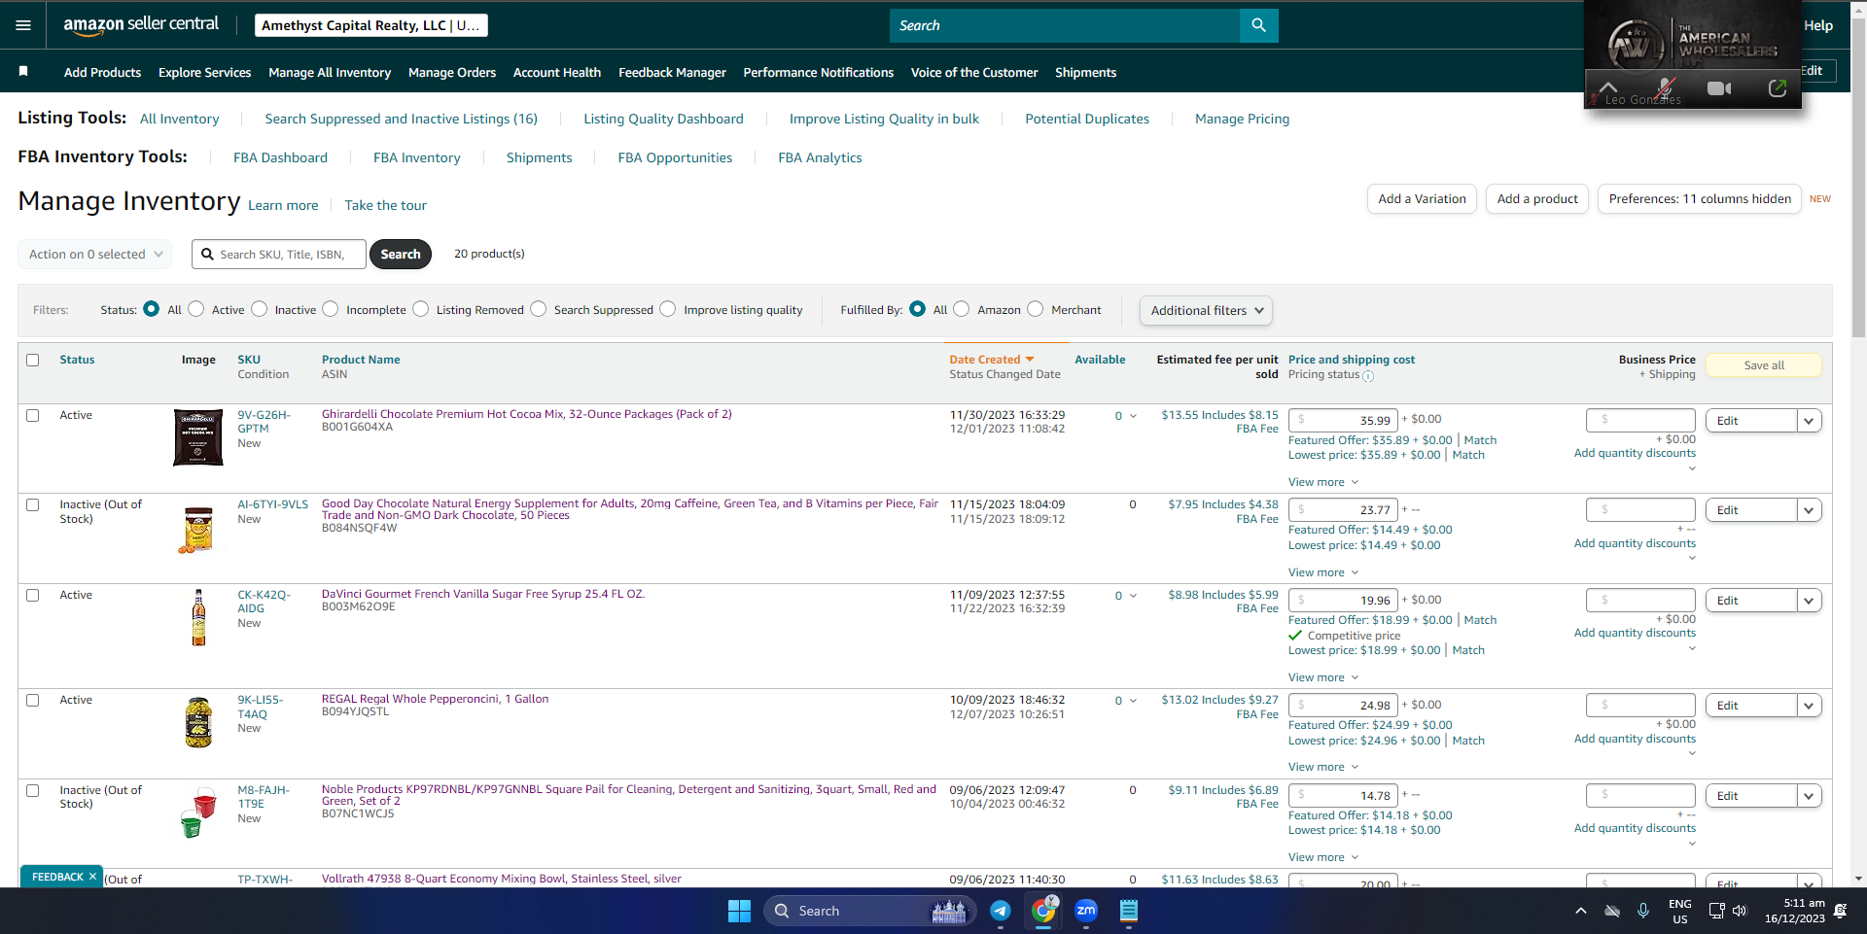Click the Search SKU, Title, ISBN field

pyautogui.click(x=279, y=255)
